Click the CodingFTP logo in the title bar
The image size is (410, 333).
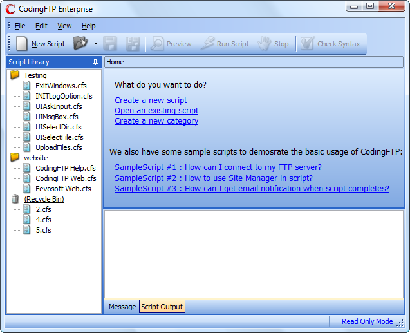tap(10, 9)
